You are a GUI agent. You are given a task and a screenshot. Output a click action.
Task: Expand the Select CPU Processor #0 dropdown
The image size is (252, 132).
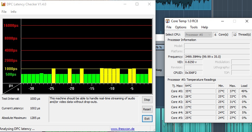coord(198,35)
